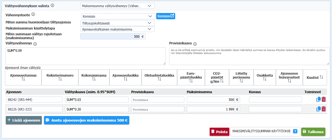
Task: Copy the 88242 (SRS-444) vehicle row
Action: pyautogui.click(x=318, y=100)
